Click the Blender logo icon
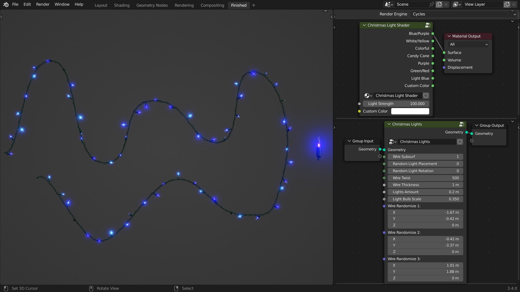Screen dimensions: 520x292 coord(6,4)
